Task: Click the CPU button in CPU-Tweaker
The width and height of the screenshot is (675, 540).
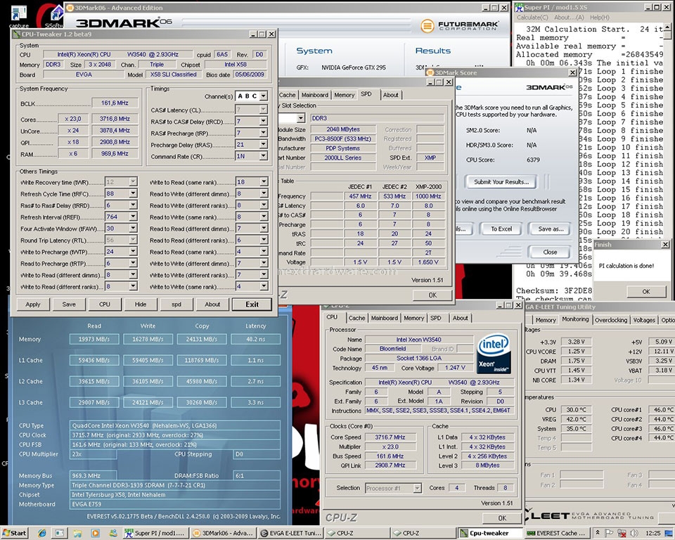Action: click(105, 304)
